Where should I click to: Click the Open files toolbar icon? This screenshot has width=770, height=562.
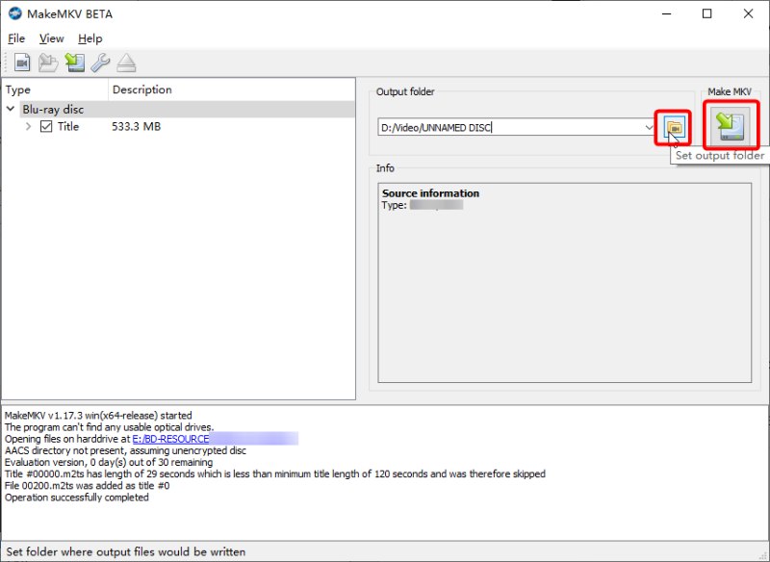pos(21,63)
